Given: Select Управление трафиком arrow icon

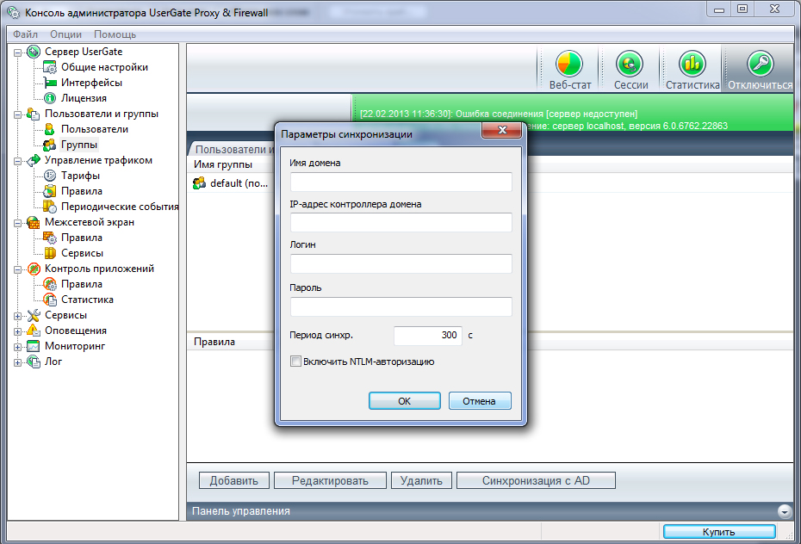Looking at the screenshot, I should [x=34, y=160].
